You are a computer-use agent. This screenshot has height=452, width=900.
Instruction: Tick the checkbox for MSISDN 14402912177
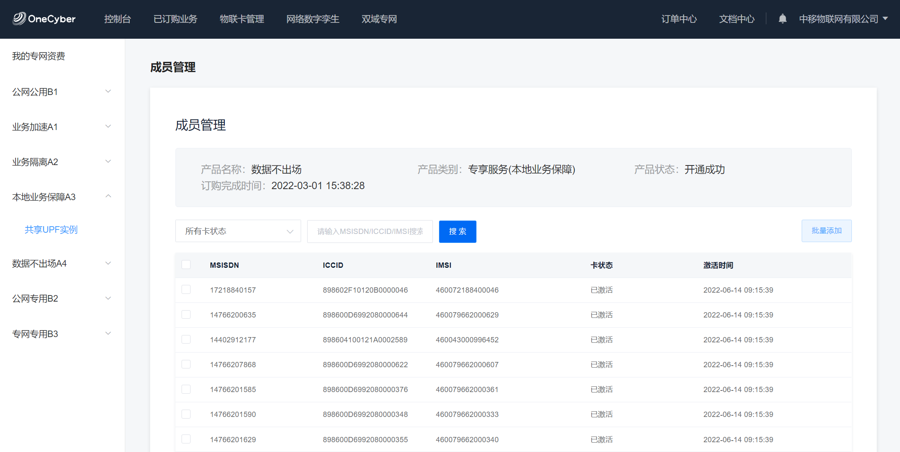(x=186, y=339)
